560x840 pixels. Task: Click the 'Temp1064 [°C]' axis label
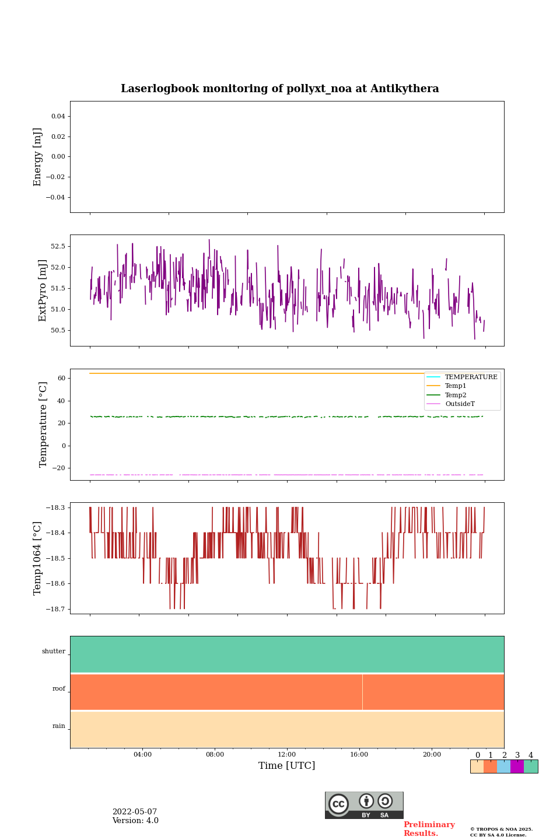(x=38, y=558)
